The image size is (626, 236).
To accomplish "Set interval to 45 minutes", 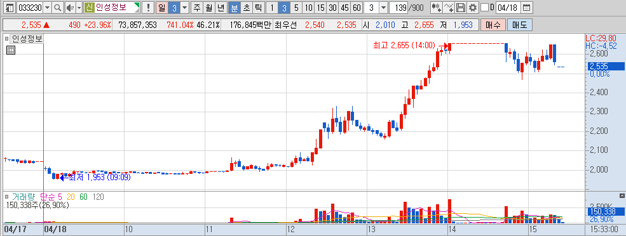I will (x=344, y=7).
